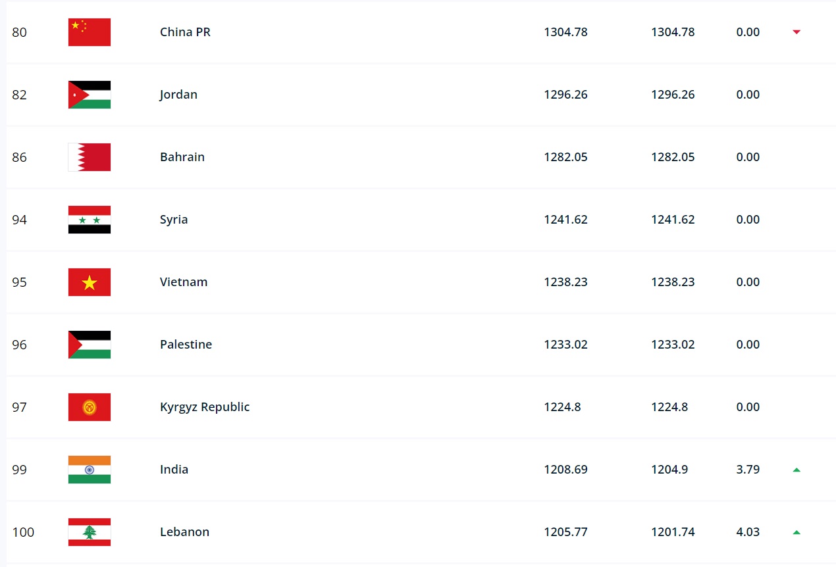Image resolution: width=836 pixels, height=567 pixels.
Task: Click the China PR flag icon
Action: 90,32
